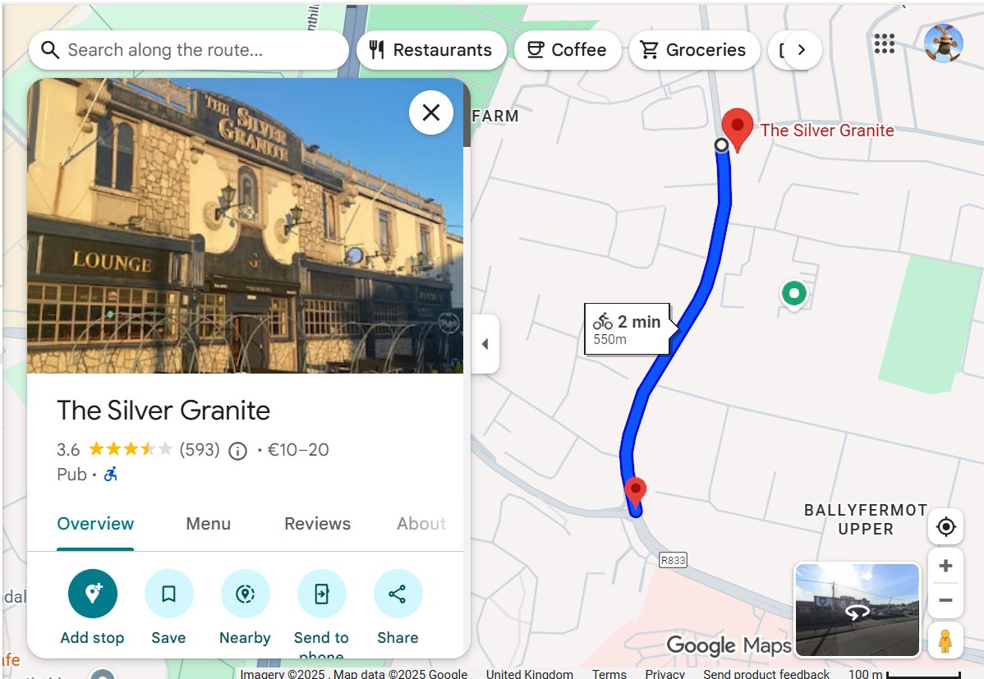Open the Privacy link
The width and height of the screenshot is (984, 679).
click(664, 673)
